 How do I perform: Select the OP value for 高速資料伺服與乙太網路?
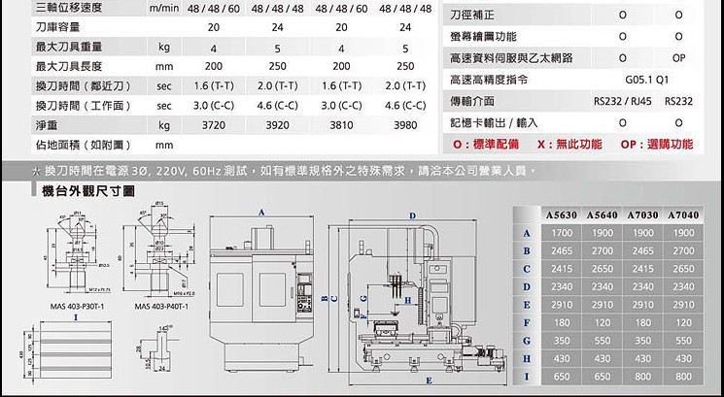point(678,58)
